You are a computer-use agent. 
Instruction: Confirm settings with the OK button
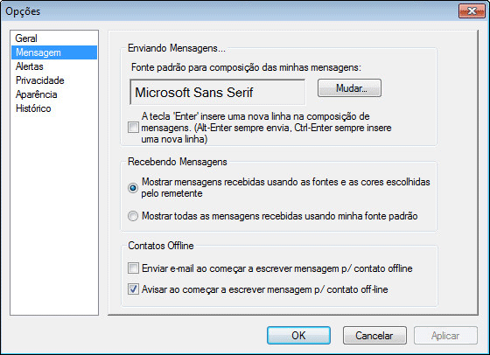pyautogui.click(x=298, y=336)
